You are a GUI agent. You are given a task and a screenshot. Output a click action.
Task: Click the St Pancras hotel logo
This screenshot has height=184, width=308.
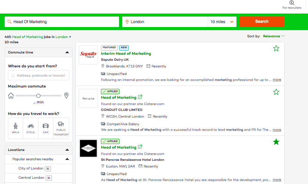[x=88, y=148]
